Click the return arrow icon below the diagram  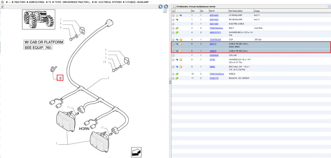(x=136, y=152)
